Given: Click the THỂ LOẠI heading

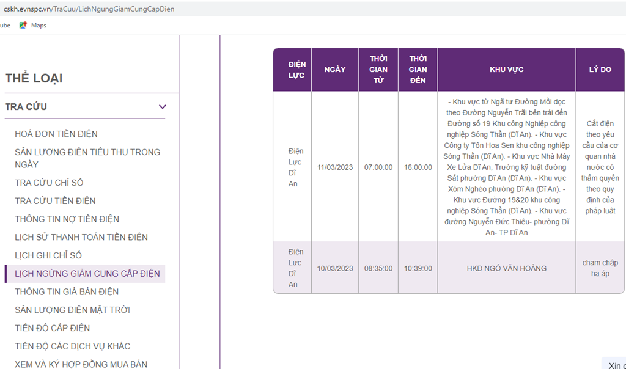Looking at the screenshot, I should (34, 78).
